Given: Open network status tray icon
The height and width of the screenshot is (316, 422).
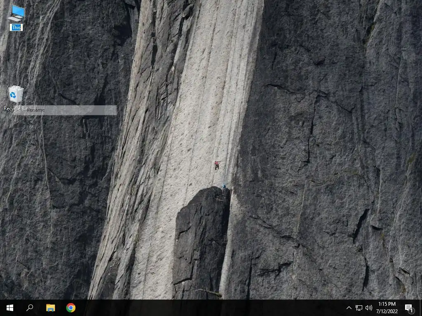Looking at the screenshot, I should click(359, 308).
